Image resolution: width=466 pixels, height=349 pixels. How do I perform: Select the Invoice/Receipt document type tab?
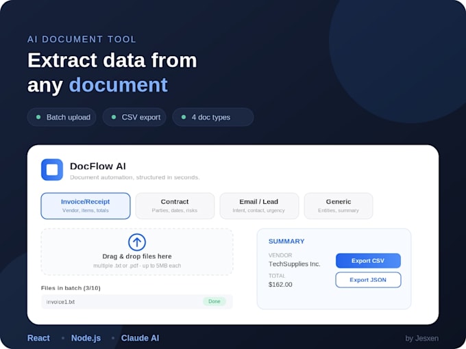[86, 206]
